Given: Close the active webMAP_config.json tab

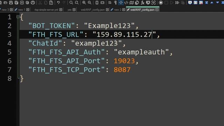Looking at the screenshot, I should point(157,10).
